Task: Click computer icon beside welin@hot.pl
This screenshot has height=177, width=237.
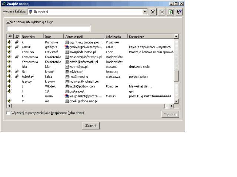Action: [x=67, y=67]
